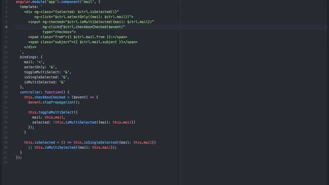Click '$ctrl.checkboxChecked($event)' on the highlighted line
Viewport: 329px width, 185px height.
pyautogui.click(x=93, y=27)
